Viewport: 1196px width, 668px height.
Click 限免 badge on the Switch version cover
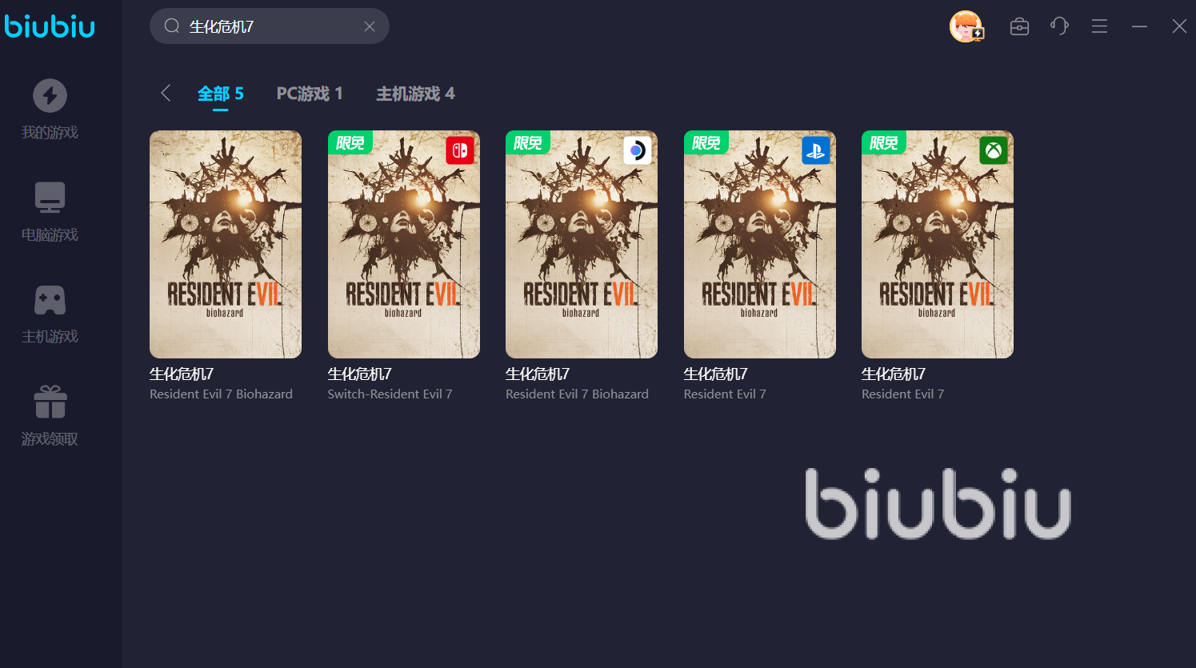350,142
